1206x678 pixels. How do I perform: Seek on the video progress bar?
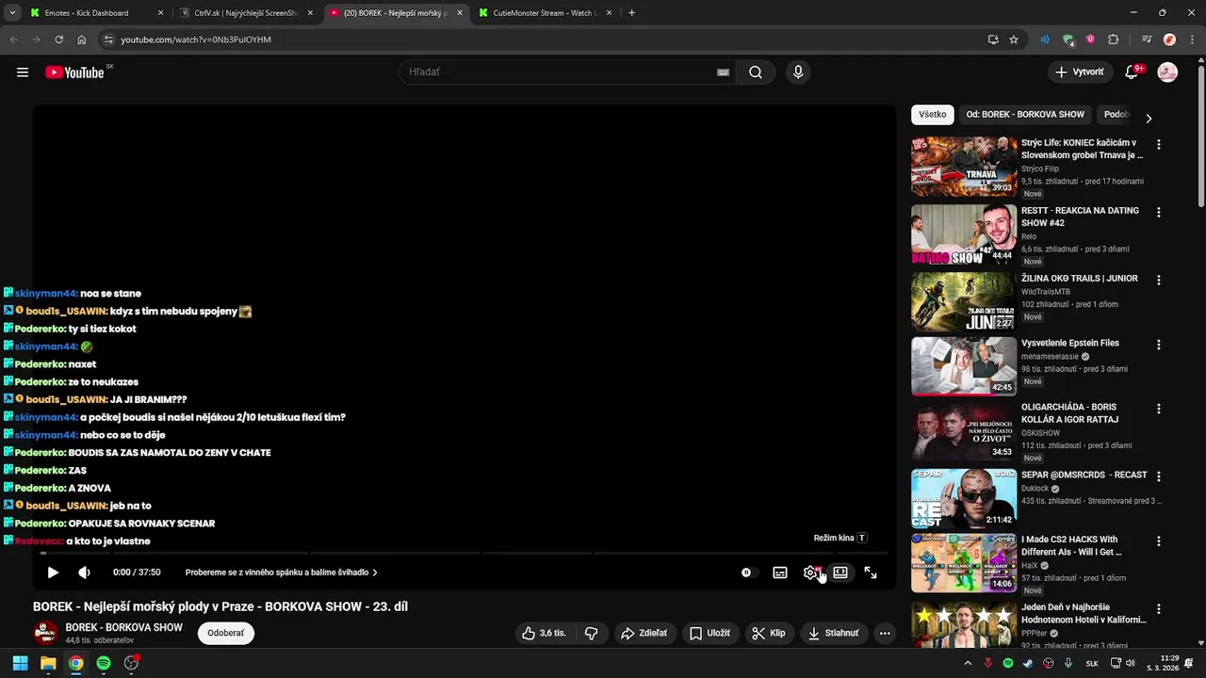tap(464, 553)
